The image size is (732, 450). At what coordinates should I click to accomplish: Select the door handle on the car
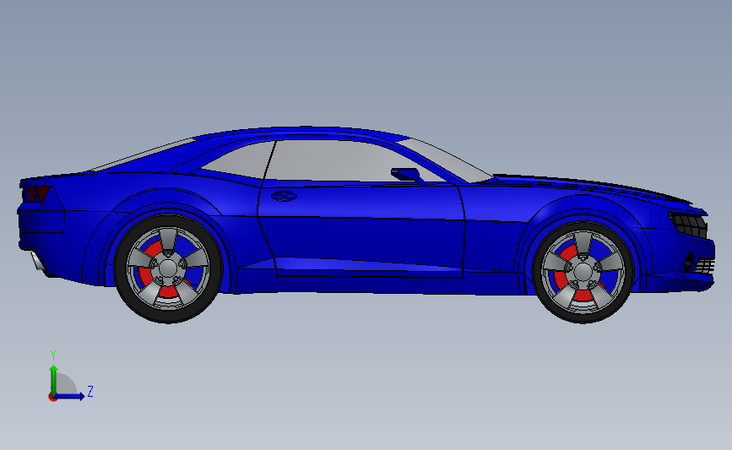click(284, 196)
